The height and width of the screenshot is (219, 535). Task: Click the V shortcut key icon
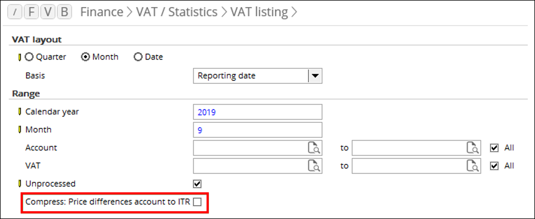pyautogui.click(x=48, y=12)
